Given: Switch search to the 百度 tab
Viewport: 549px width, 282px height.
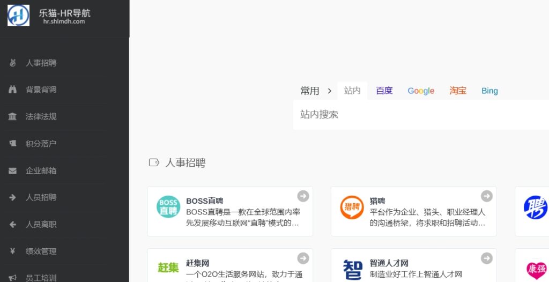Looking at the screenshot, I should click(384, 91).
